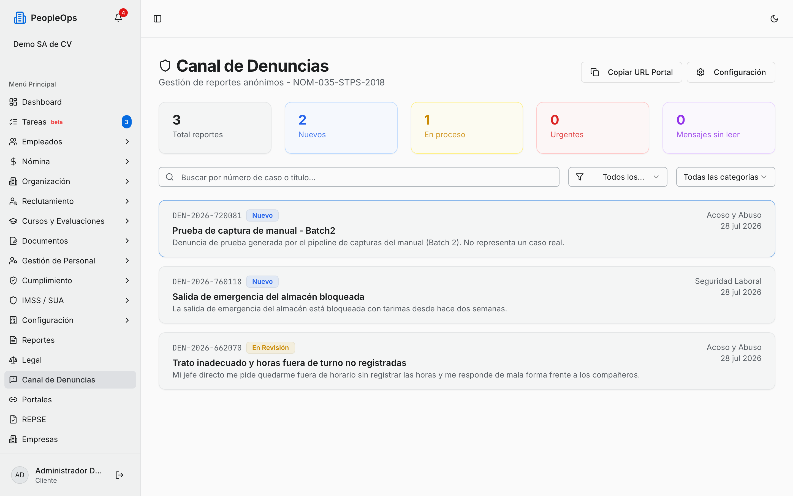The image size is (793, 496).
Task: Expand the Reclutamiento submenu chevron
Action: pyautogui.click(x=127, y=201)
